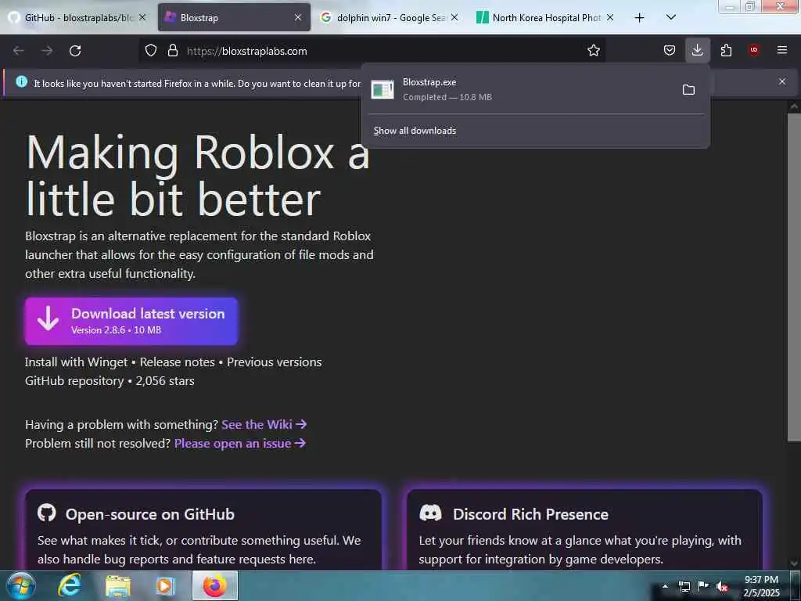This screenshot has height=601, width=801.
Task: Click the Bloxstrap.exe file icon
Action: pos(383,90)
